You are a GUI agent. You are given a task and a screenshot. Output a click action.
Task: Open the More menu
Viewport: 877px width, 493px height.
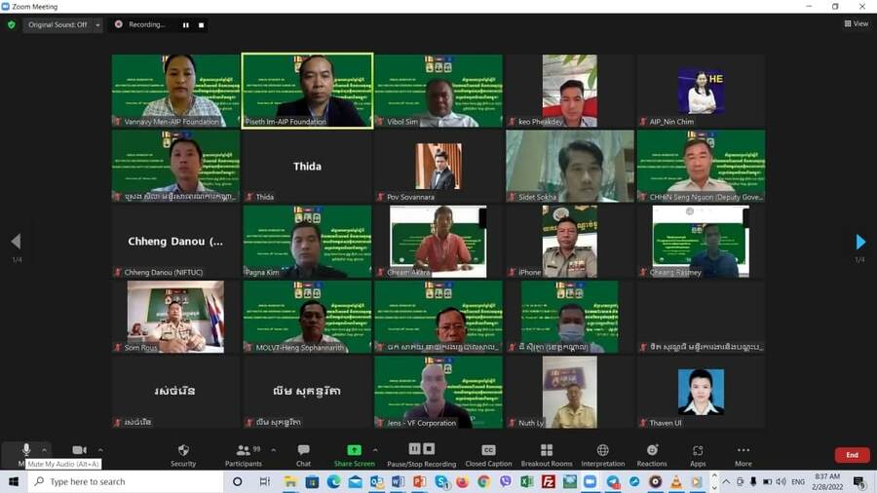point(744,454)
